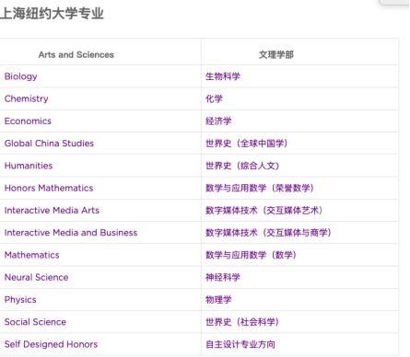This screenshot has width=410, height=357.
Task: Open the 经济学 link
Action: click(x=218, y=121)
